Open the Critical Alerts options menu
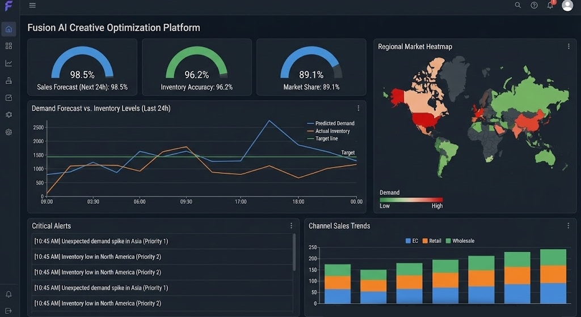 (x=291, y=225)
